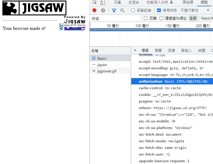This screenshot has height=164, width=213.
Task: Click the cache-control header row
Action: coord(172,88)
